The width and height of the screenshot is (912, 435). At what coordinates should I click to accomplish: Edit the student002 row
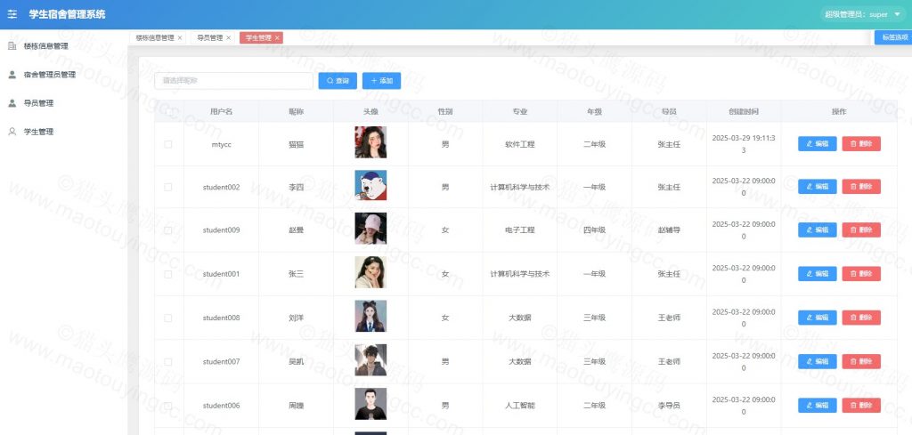pyautogui.click(x=818, y=187)
